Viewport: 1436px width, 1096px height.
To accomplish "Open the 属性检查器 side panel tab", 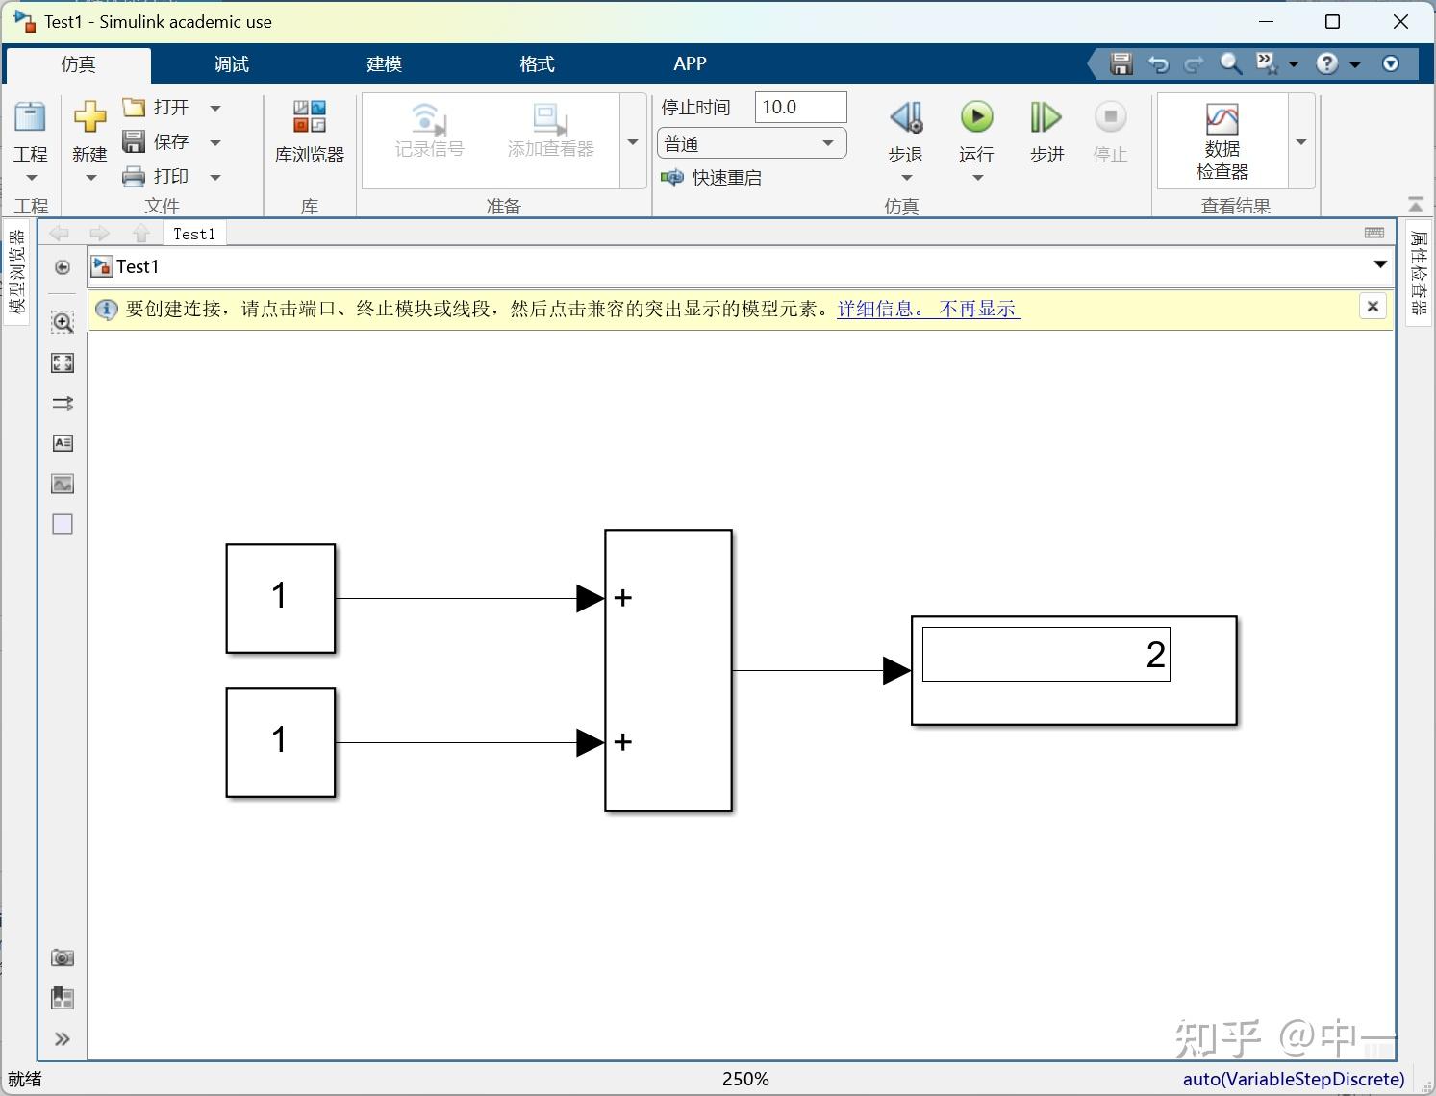I will click(1420, 272).
